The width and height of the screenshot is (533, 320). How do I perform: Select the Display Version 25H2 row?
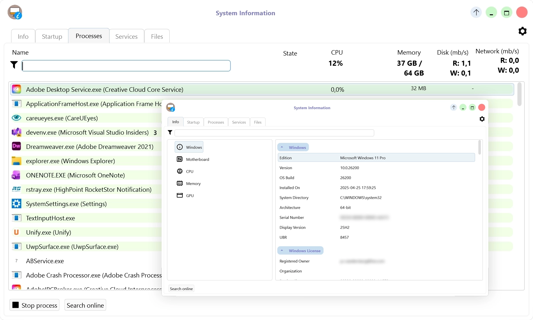click(376, 227)
